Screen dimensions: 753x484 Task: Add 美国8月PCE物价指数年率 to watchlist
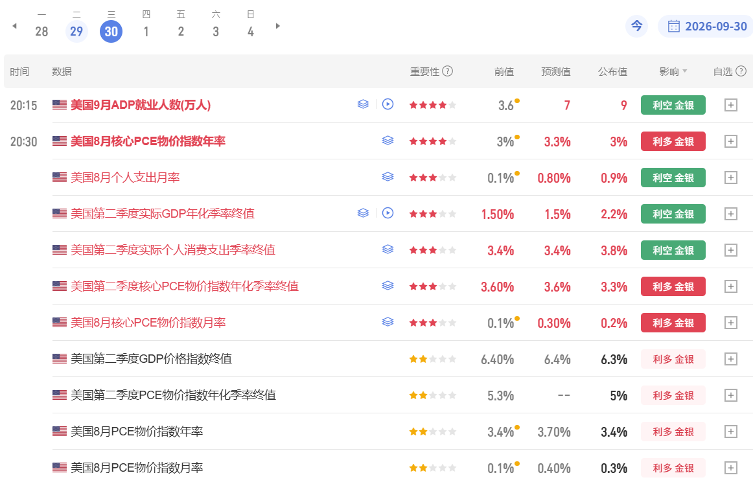[x=730, y=432]
